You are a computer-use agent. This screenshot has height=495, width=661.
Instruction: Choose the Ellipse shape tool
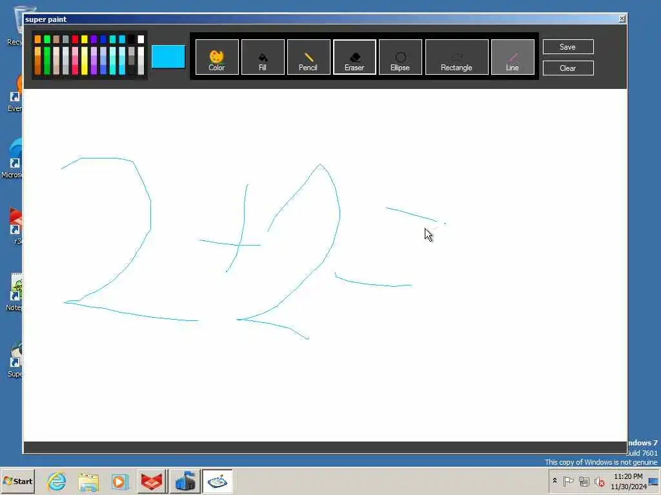400,57
